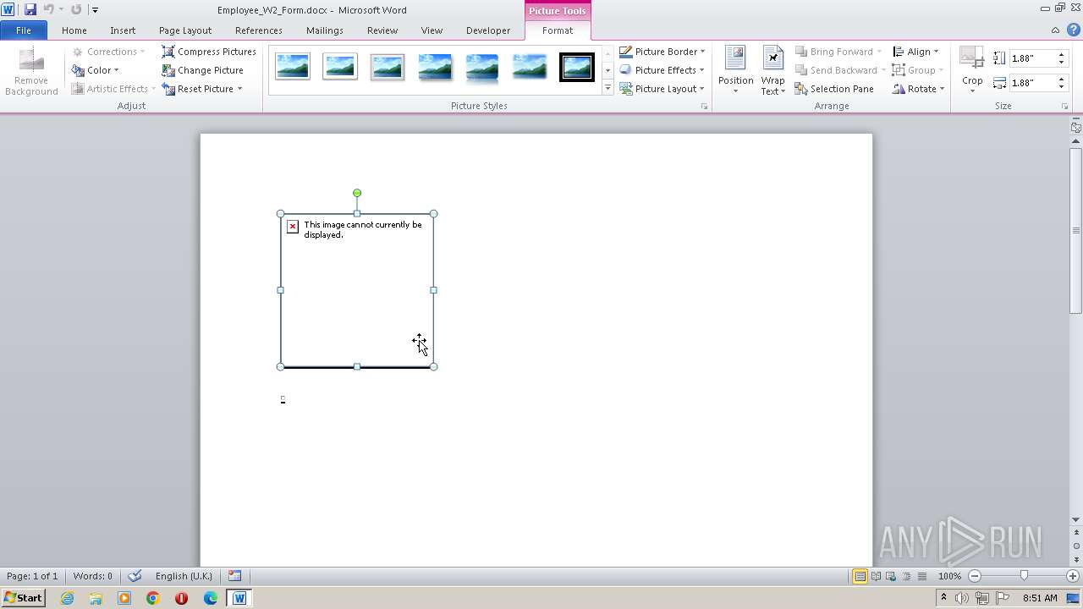Screen dimensions: 1083x609
Task: Open the Picture Layout dropdown
Action: pos(662,89)
